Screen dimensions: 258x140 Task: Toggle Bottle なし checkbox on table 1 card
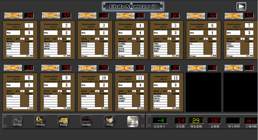click(31, 39)
